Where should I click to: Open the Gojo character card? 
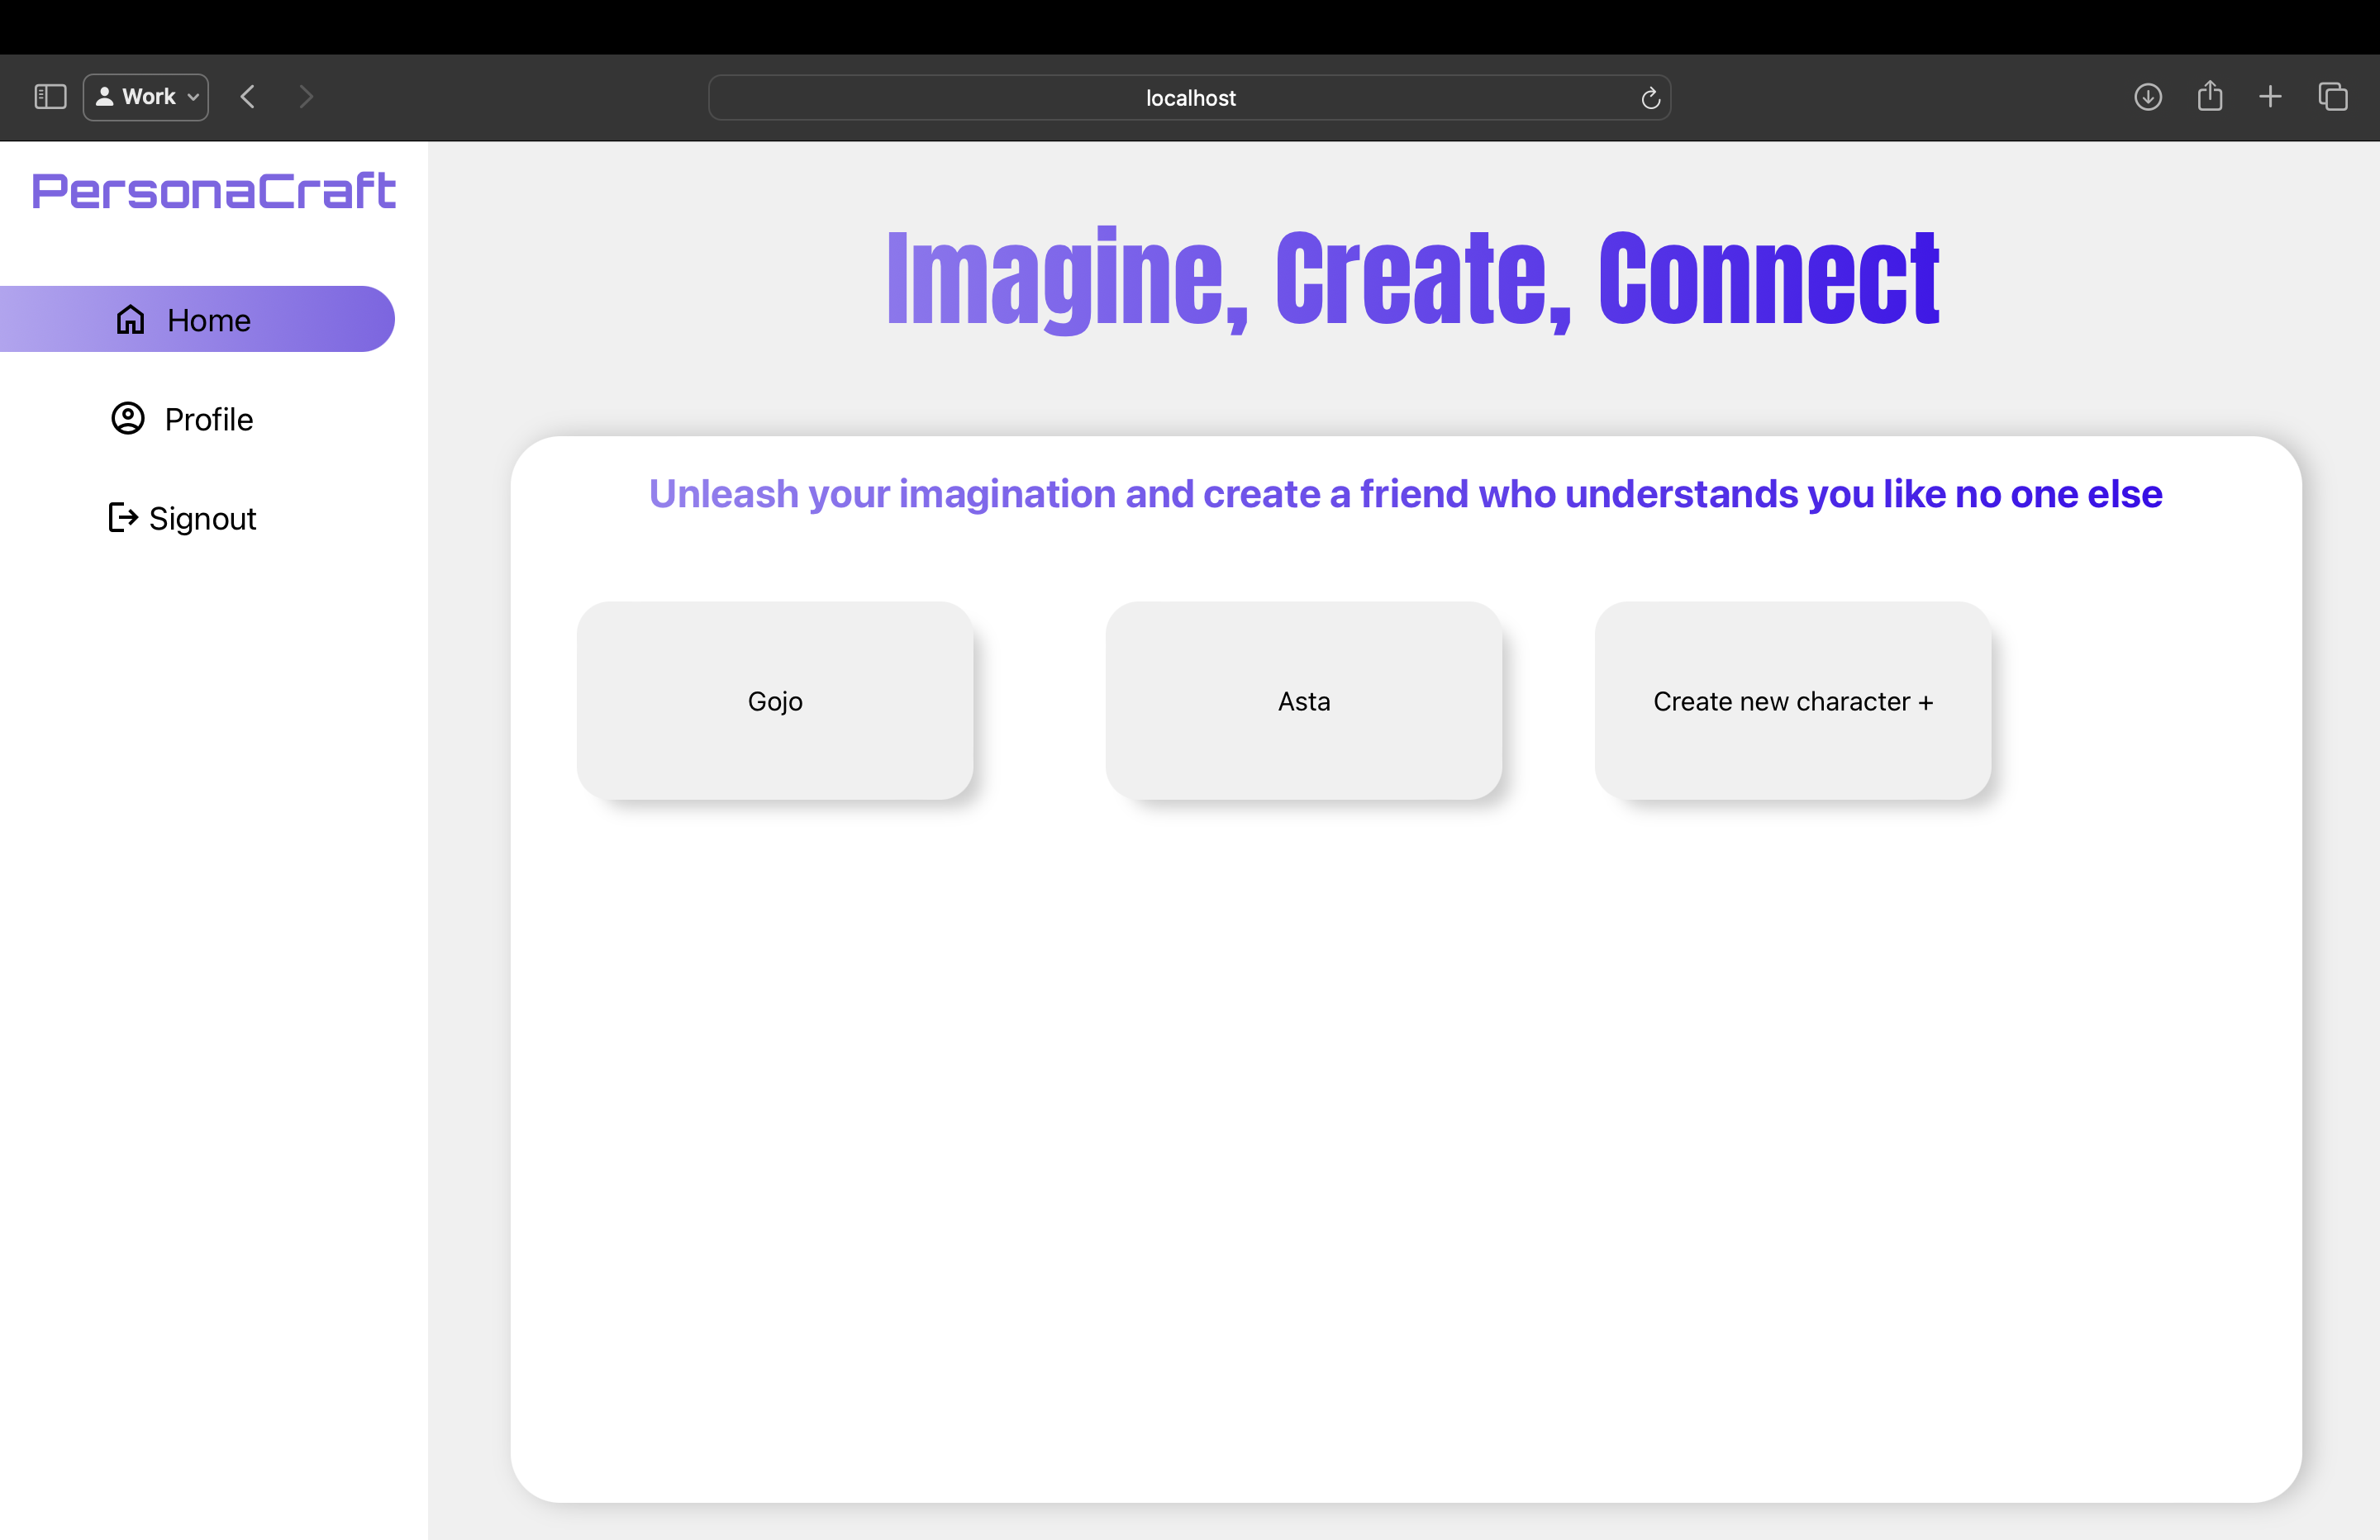point(775,700)
